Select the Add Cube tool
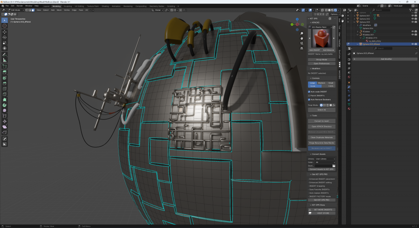Image resolution: width=419 pixels, height=228 pixels. 5,66
